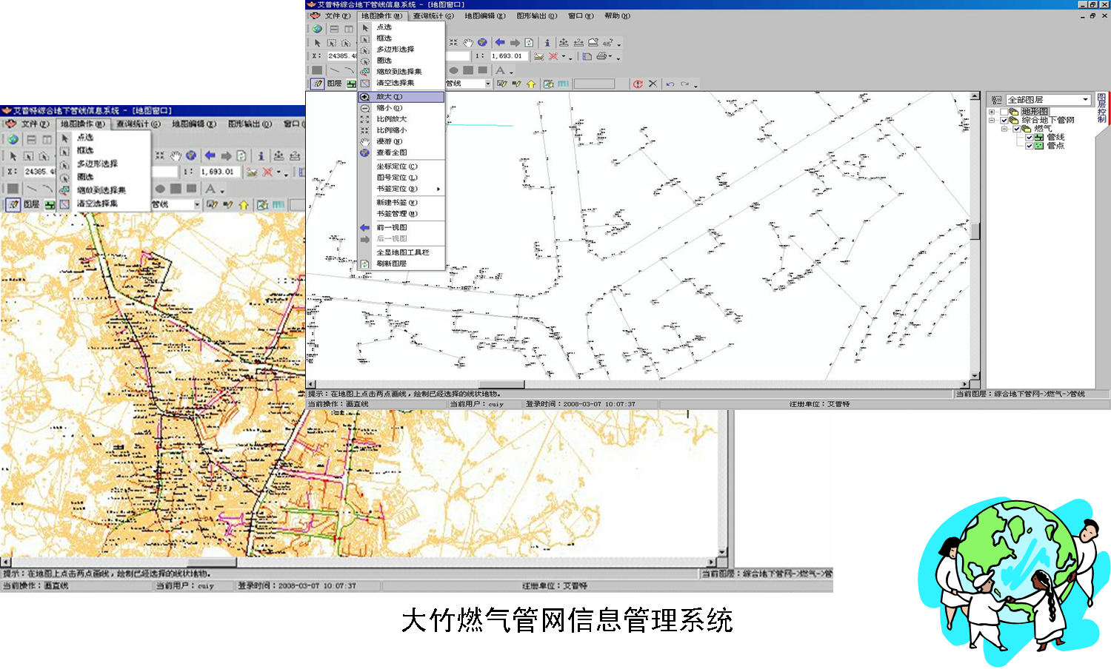Screen dimensions: 1111x669
Task: Click the map scale input field
Action: [508, 56]
